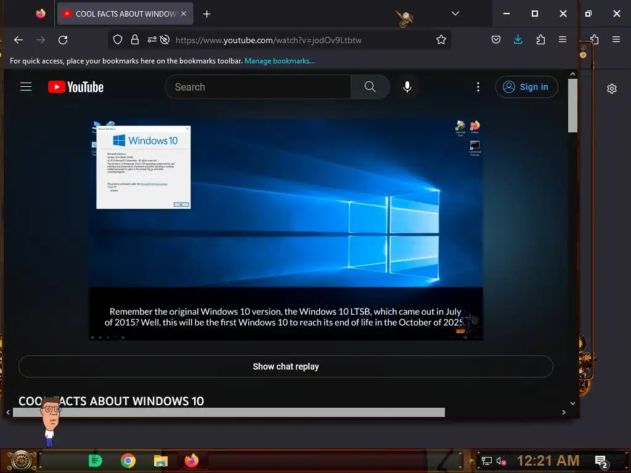Click Manage bookmarks link
The image size is (631, 473).
click(280, 61)
